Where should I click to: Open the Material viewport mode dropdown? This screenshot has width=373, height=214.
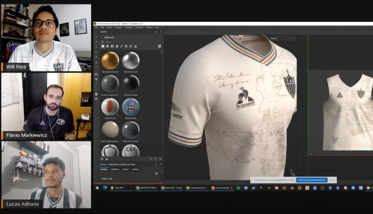click(282, 38)
